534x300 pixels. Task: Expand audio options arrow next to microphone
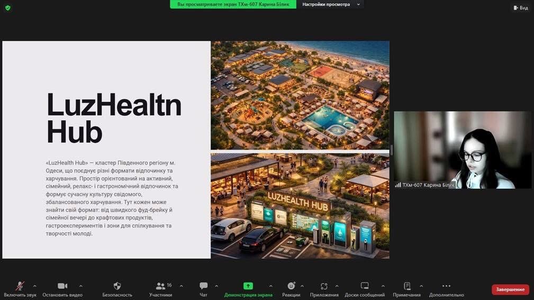[x=35, y=286]
